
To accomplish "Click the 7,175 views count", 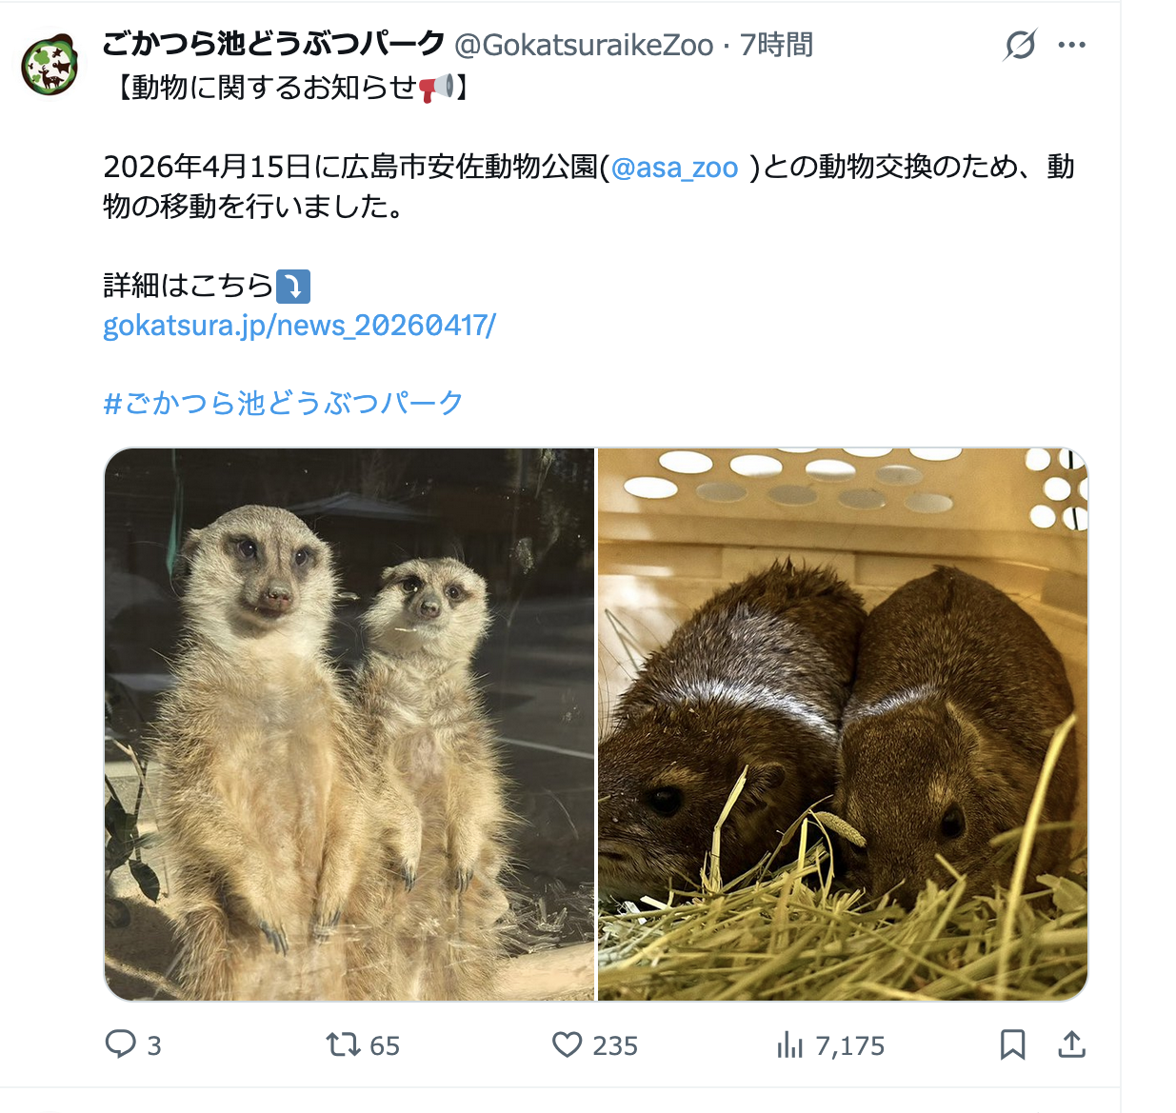I will coord(850,1045).
